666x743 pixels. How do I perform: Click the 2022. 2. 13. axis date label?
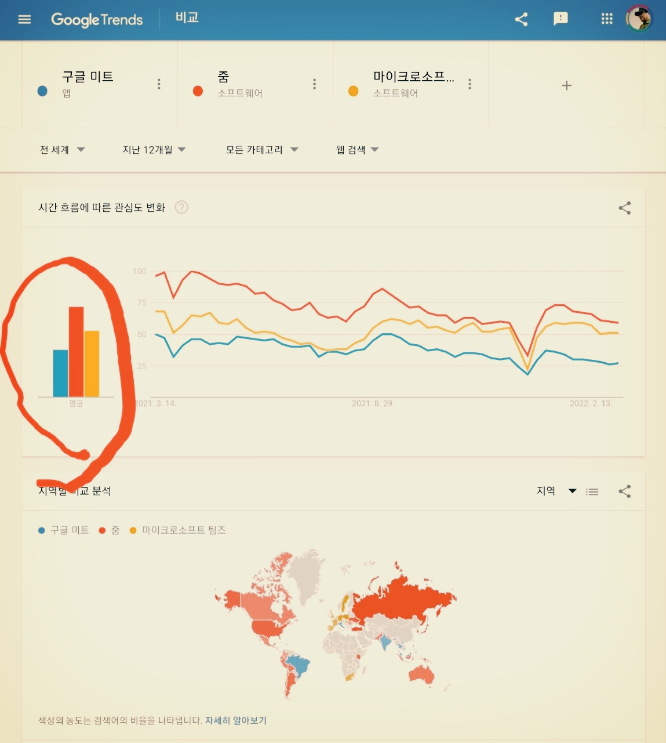point(591,403)
